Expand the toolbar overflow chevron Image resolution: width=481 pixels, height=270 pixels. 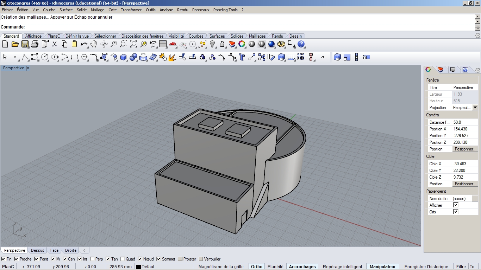(323, 57)
